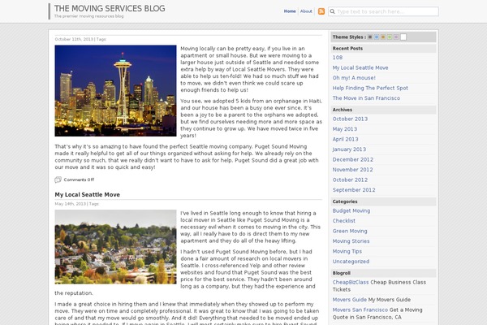This screenshot has height=325, width=487.
Task: Click the Blogroll sidebar heading
Action: [342, 273]
